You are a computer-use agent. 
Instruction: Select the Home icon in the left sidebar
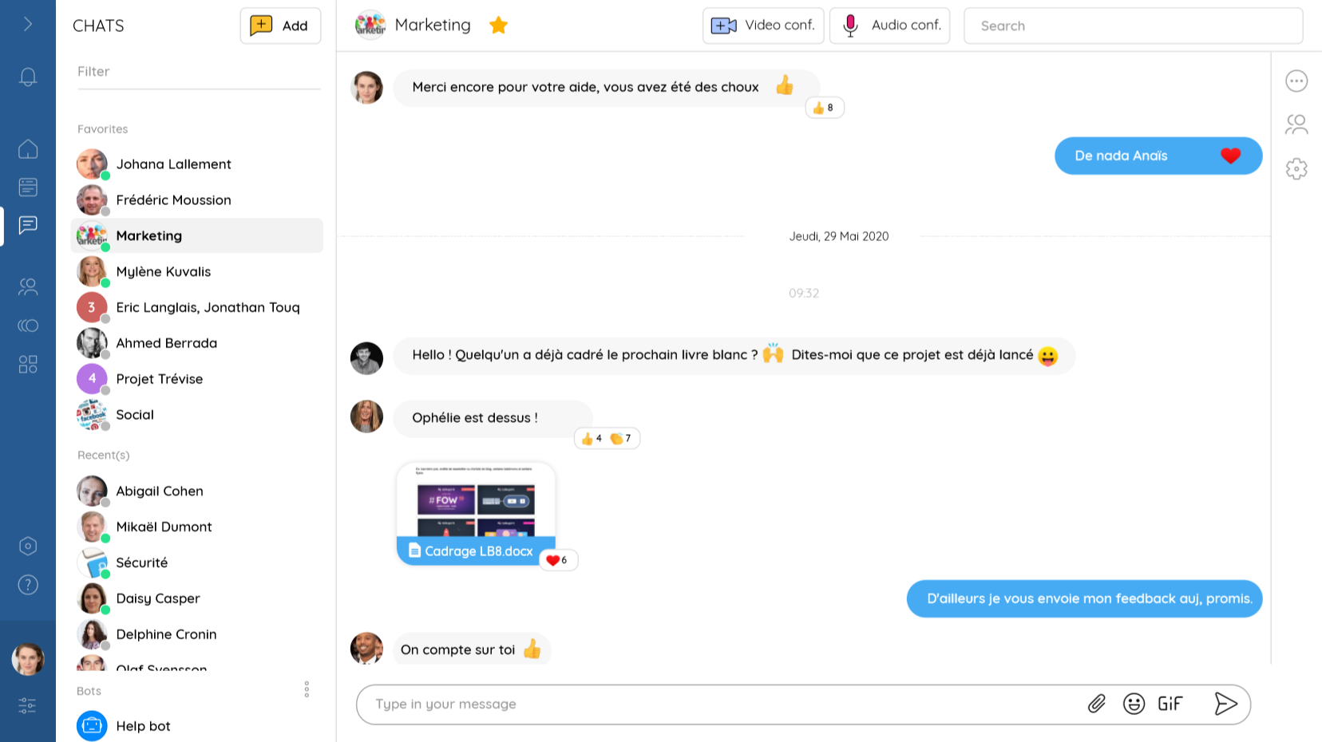click(x=29, y=149)
